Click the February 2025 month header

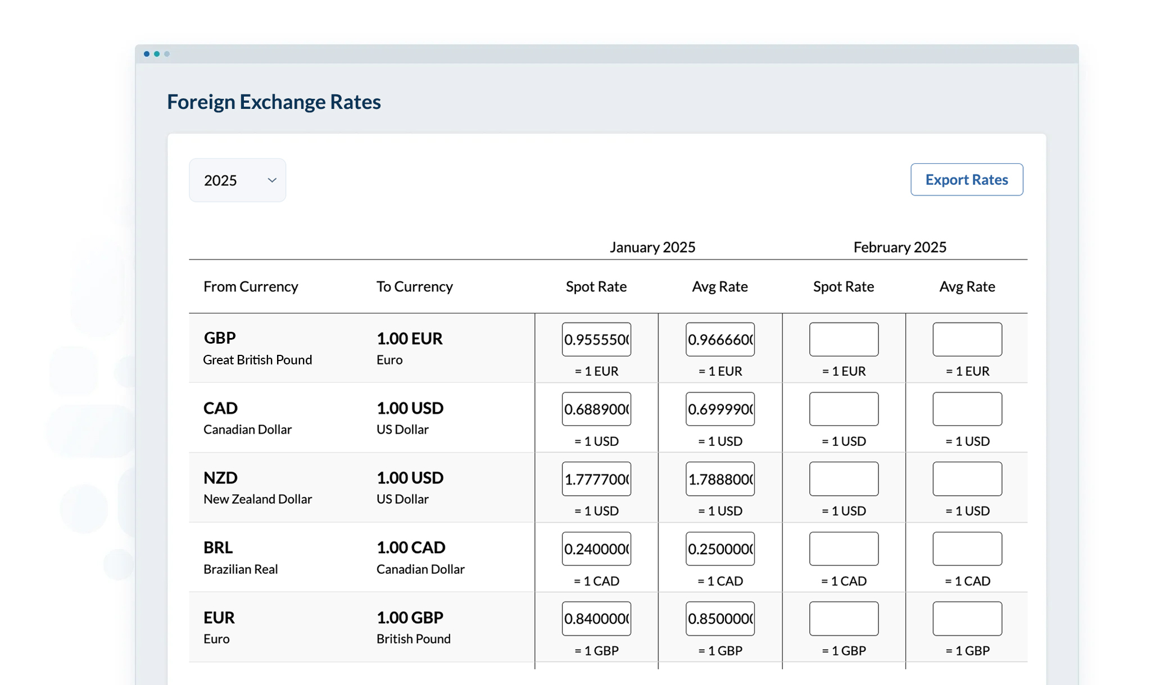click(x=900, y=247)
